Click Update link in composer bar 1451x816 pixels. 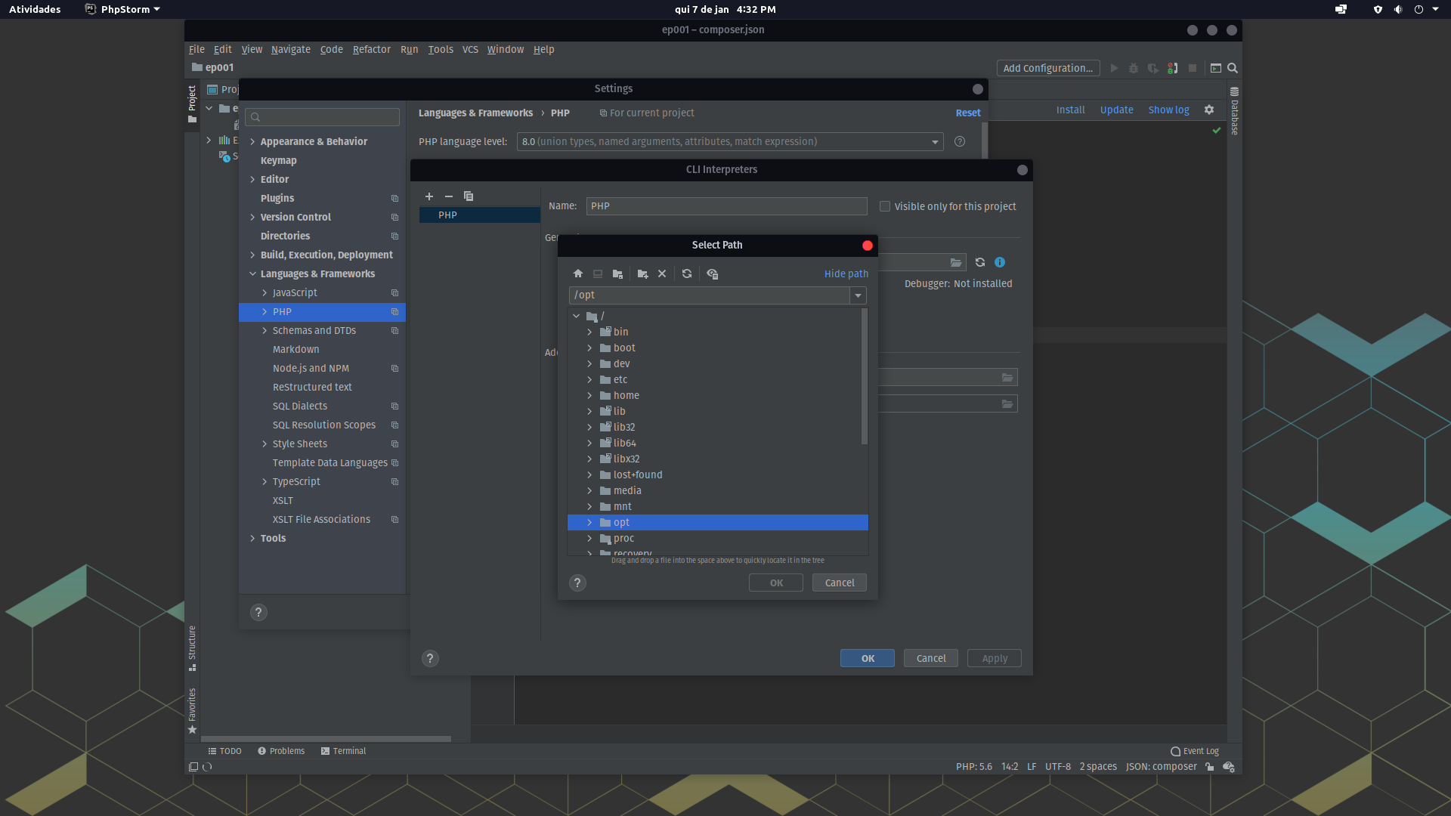point(1116,110)
